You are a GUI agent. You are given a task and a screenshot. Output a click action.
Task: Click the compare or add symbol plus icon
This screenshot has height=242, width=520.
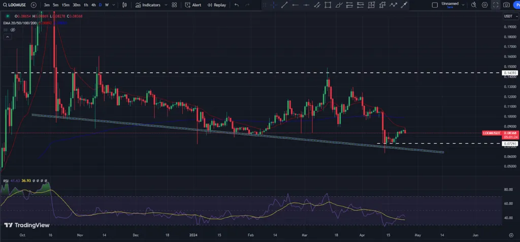pyautogui.click(x=34, y=5)
